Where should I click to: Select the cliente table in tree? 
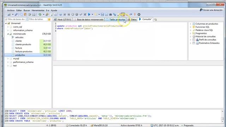click(x=18, y=41)
